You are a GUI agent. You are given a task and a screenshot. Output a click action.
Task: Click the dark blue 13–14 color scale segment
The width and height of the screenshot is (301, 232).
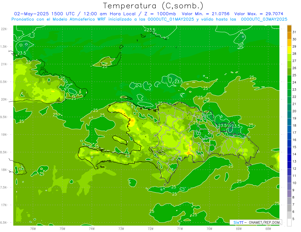point(289,158)
